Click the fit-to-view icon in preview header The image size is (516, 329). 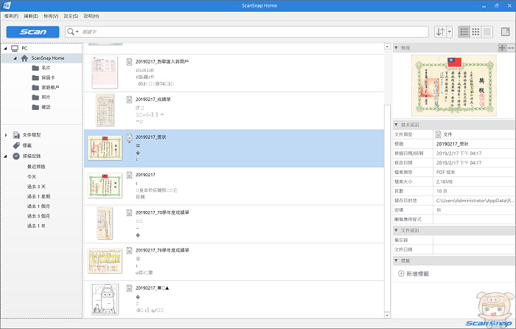[x=502, y=48]
